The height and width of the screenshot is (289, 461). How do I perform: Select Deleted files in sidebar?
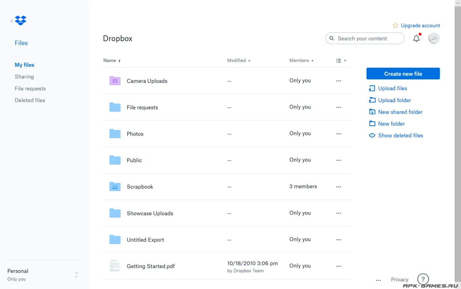tap(30, 100)
